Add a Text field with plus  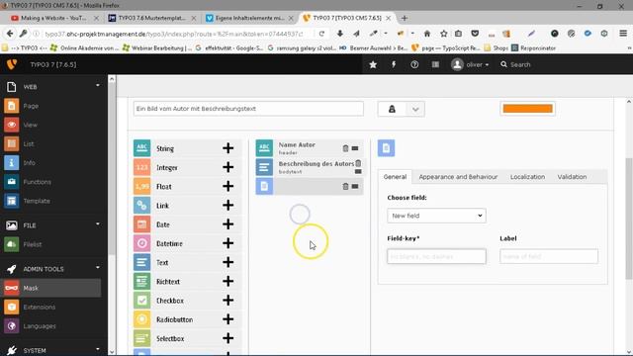[228, 262]
